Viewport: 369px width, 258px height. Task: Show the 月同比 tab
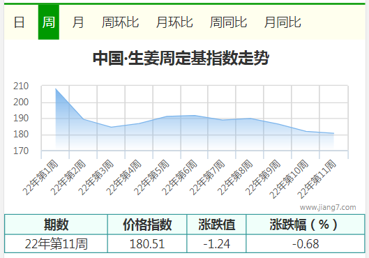(x=283, y=22)
